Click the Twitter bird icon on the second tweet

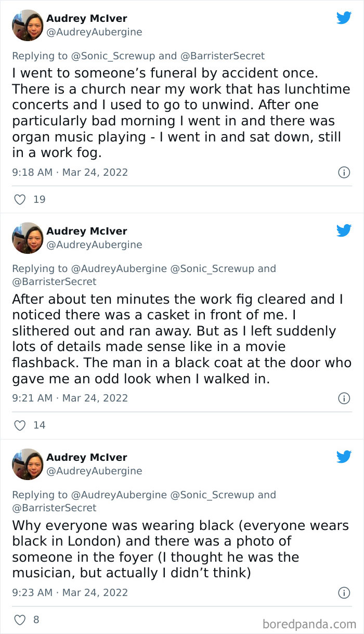pos(344,231)
